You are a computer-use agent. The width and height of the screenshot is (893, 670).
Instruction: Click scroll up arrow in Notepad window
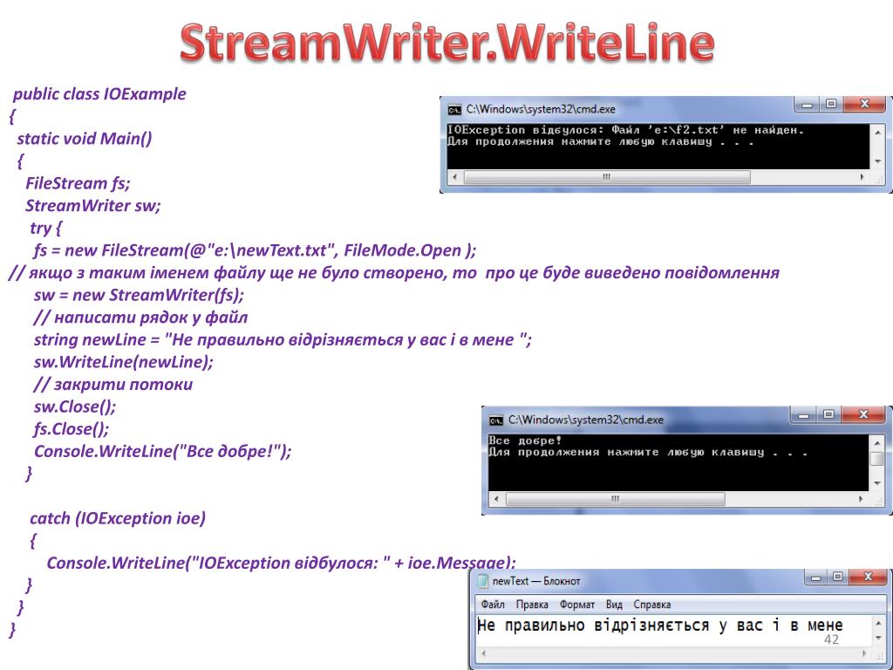point(879,624)
